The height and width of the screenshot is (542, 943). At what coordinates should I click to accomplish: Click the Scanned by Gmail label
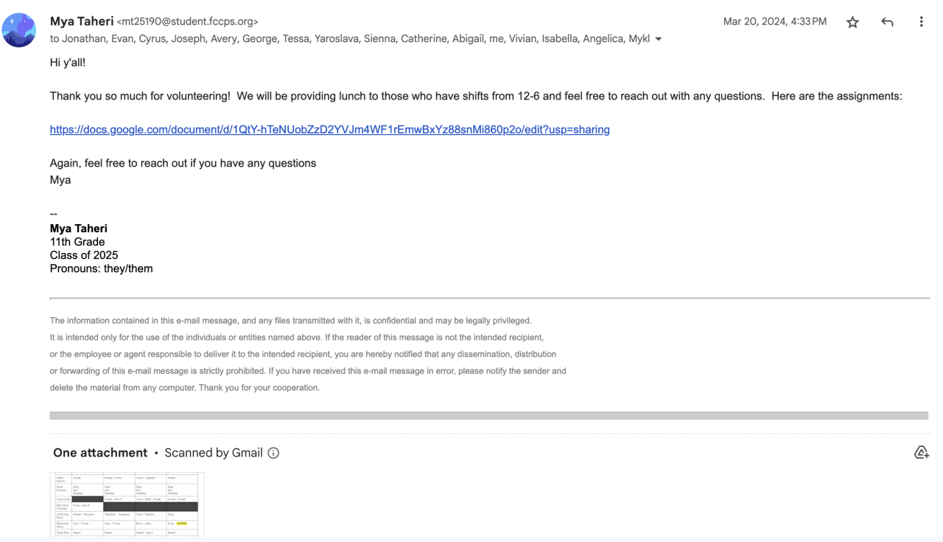click(x=213, y=453)
